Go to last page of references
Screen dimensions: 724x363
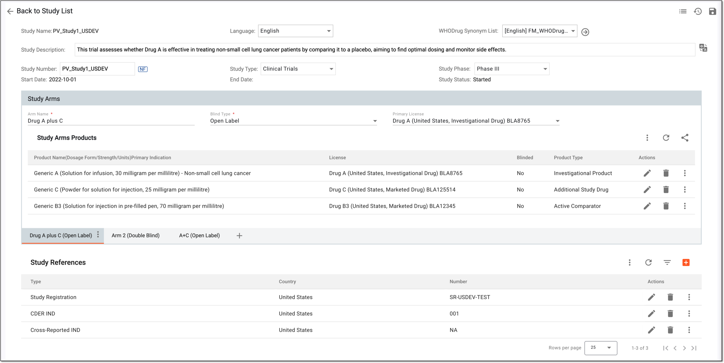[x=694, y=348]
